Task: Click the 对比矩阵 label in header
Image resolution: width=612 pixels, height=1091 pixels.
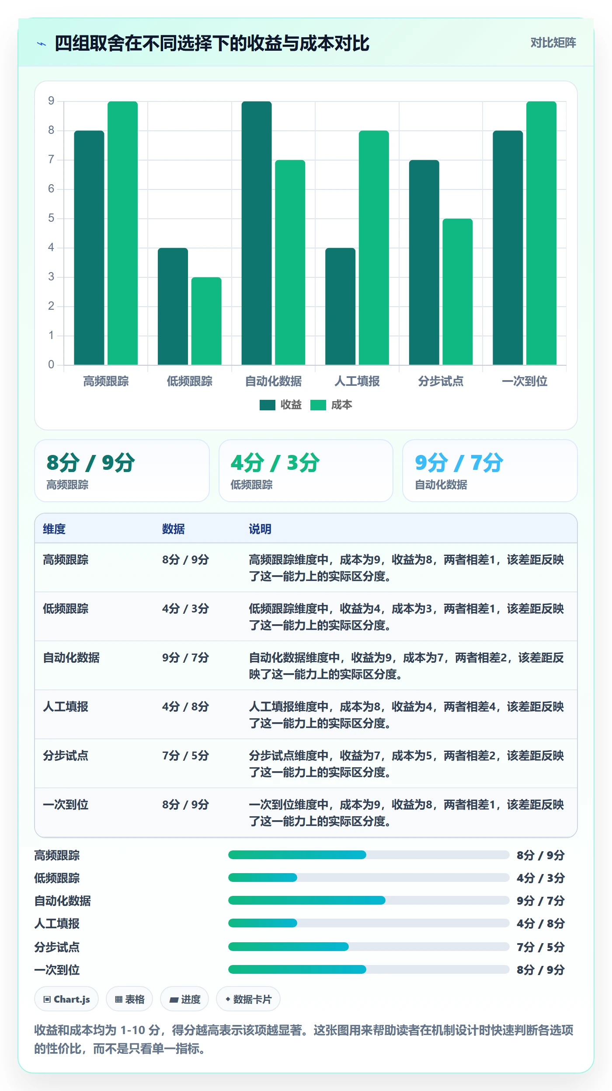Action: tap(553, 43)
